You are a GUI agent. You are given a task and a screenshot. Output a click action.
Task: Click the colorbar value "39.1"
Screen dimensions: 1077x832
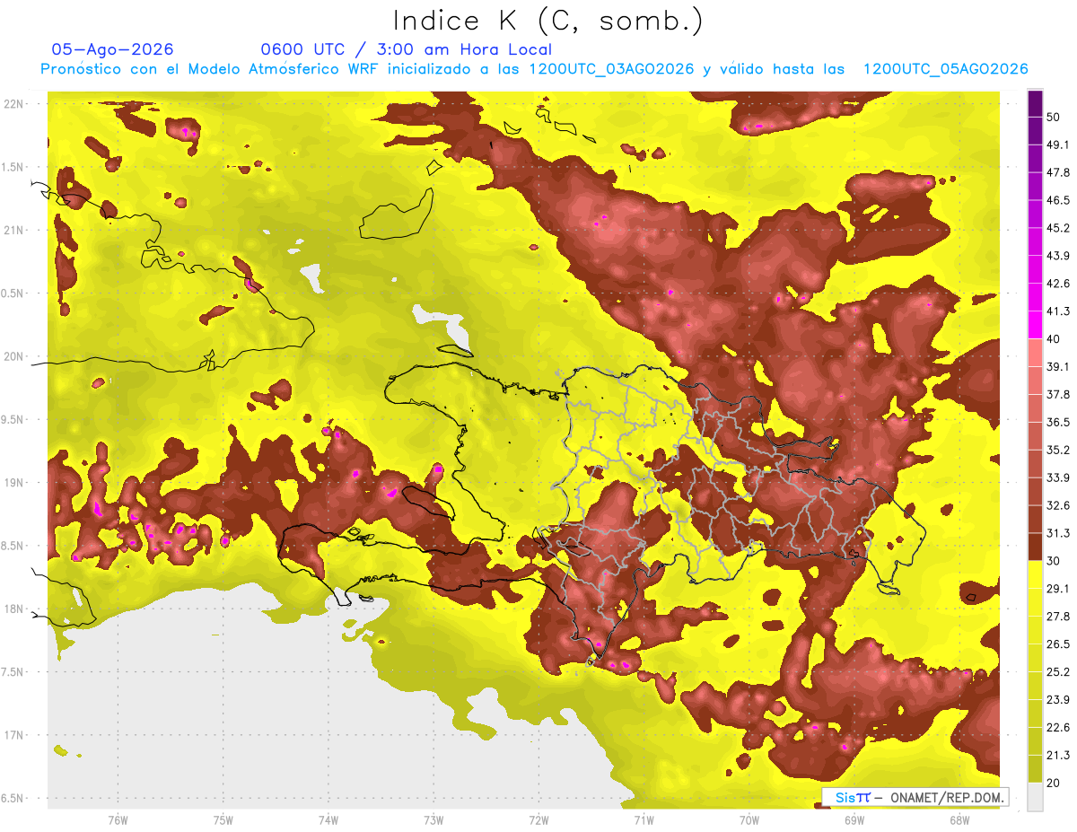[x=1058, y=366]
